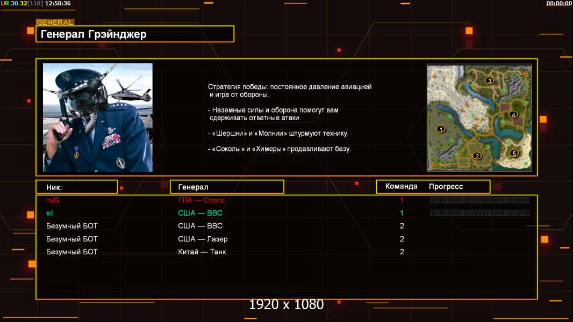Click the 00:00:00 timer at top right

tap(558, 3)
